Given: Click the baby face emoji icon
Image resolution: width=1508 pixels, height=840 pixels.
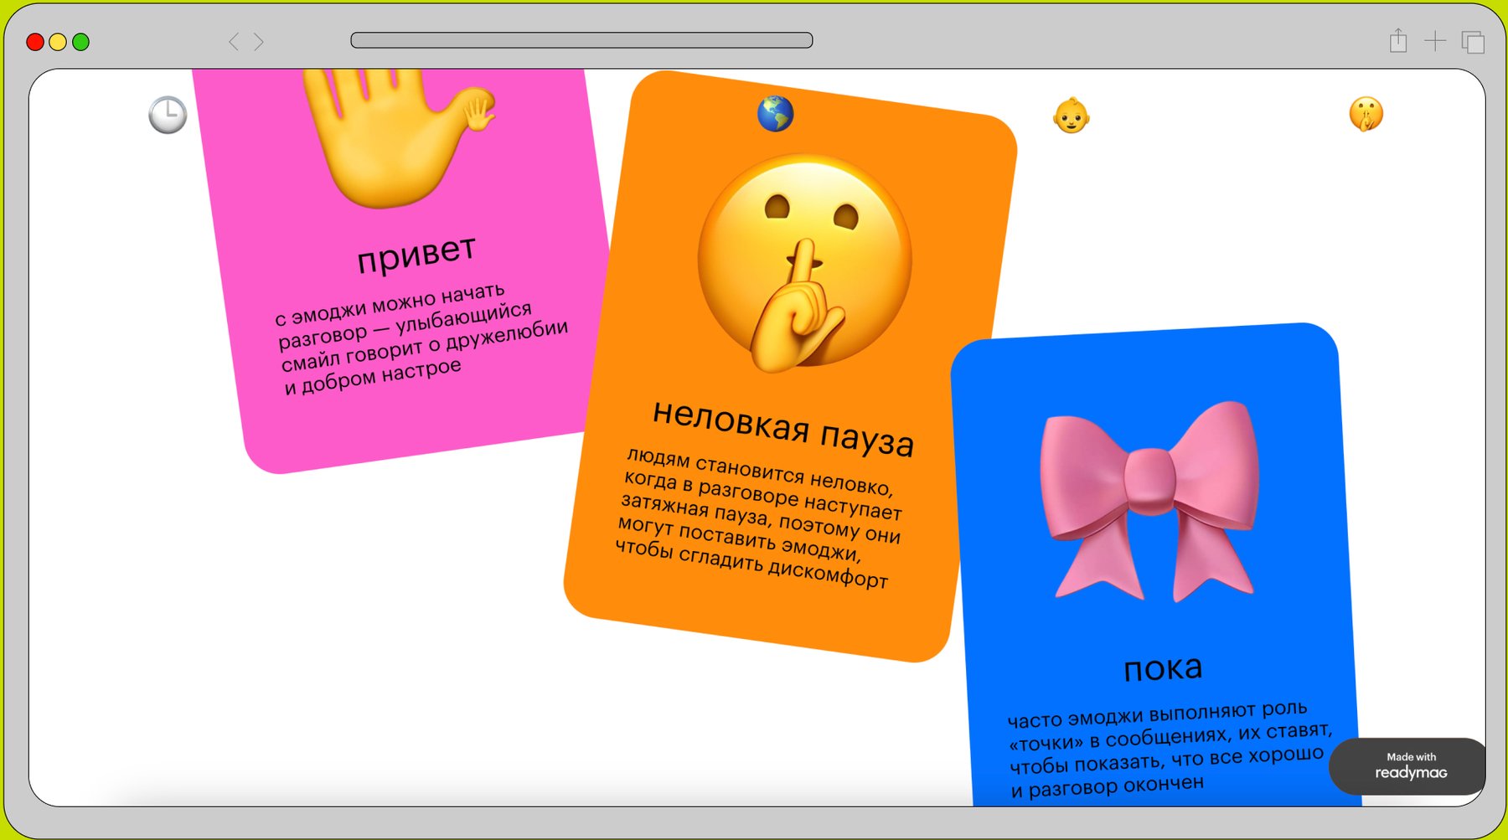Looking at the screenshot, I should pyautogui.click(x=1071, y=116).
